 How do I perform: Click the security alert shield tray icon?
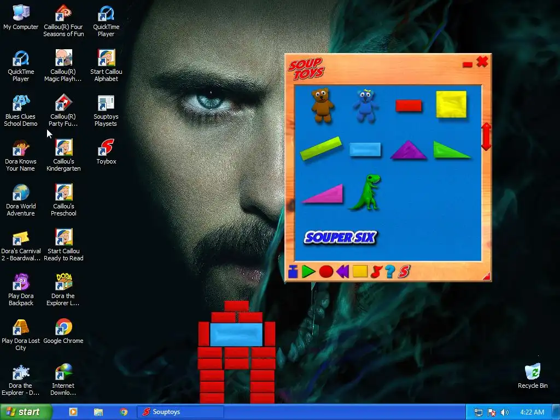(x=492, y=412)
